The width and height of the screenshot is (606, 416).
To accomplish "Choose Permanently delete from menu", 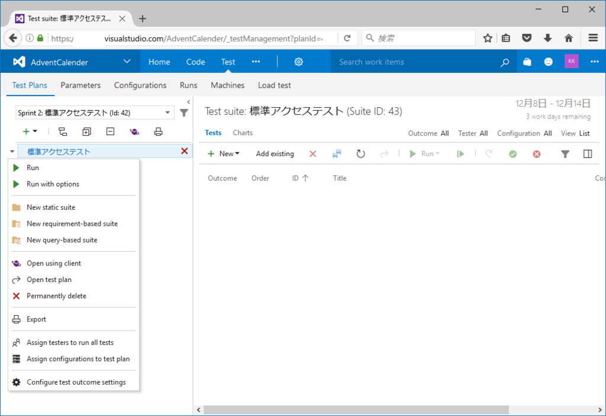I will [73, 296].
